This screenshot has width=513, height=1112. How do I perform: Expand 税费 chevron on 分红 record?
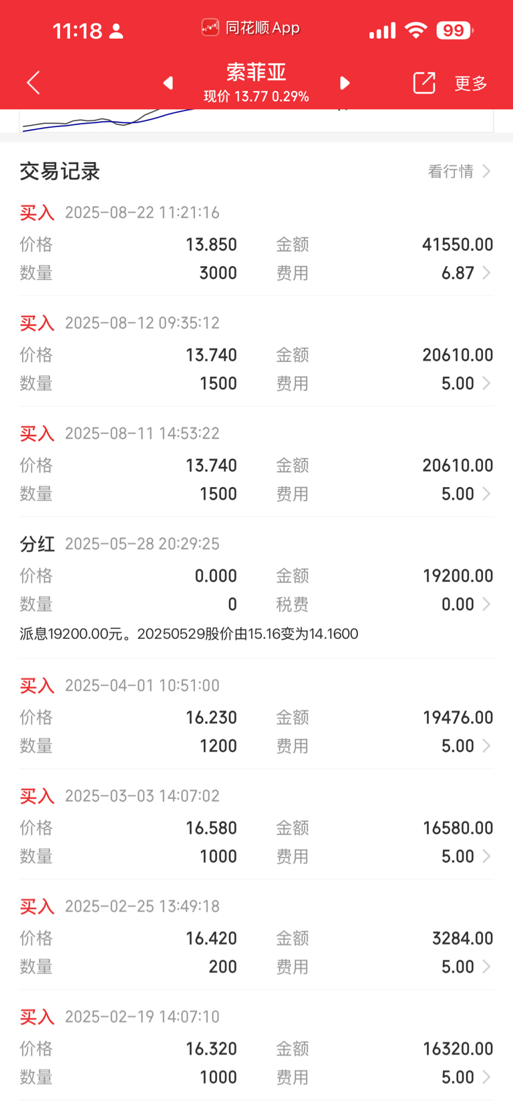coord(487,604)
